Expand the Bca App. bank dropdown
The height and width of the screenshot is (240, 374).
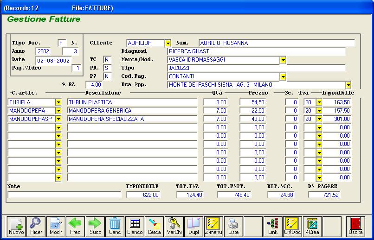pos(348,85)
